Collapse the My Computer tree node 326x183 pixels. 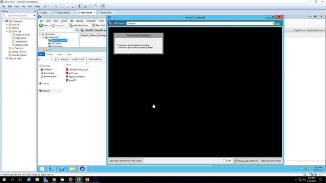coord(4,21)
